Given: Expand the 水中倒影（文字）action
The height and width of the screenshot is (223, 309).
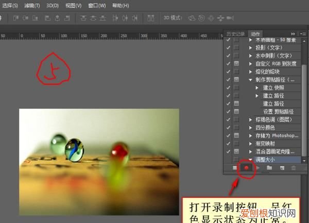Looking at the screenshot, I should coord(250,56).
